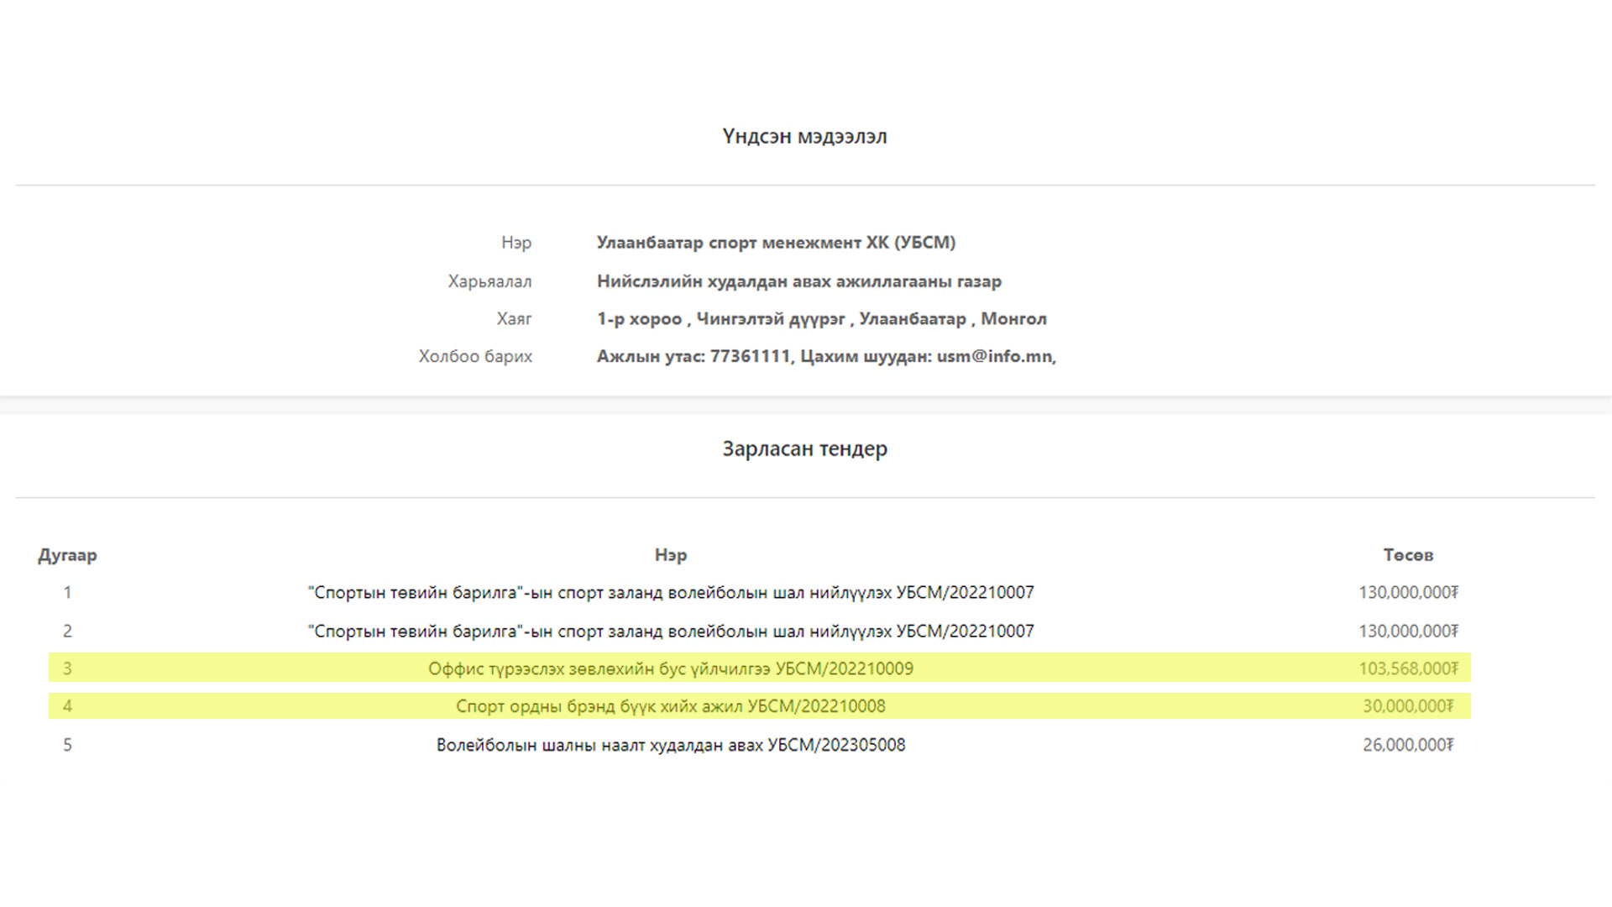This screenshot has height=907, width=1612.
Task: Open tender row 1 УБСМ/202210007
Action: pyautogui.click(x=671, y=593)
